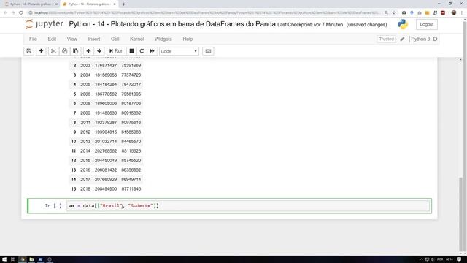
Task: Show hidden system tray icons
Action: point(421,259)
